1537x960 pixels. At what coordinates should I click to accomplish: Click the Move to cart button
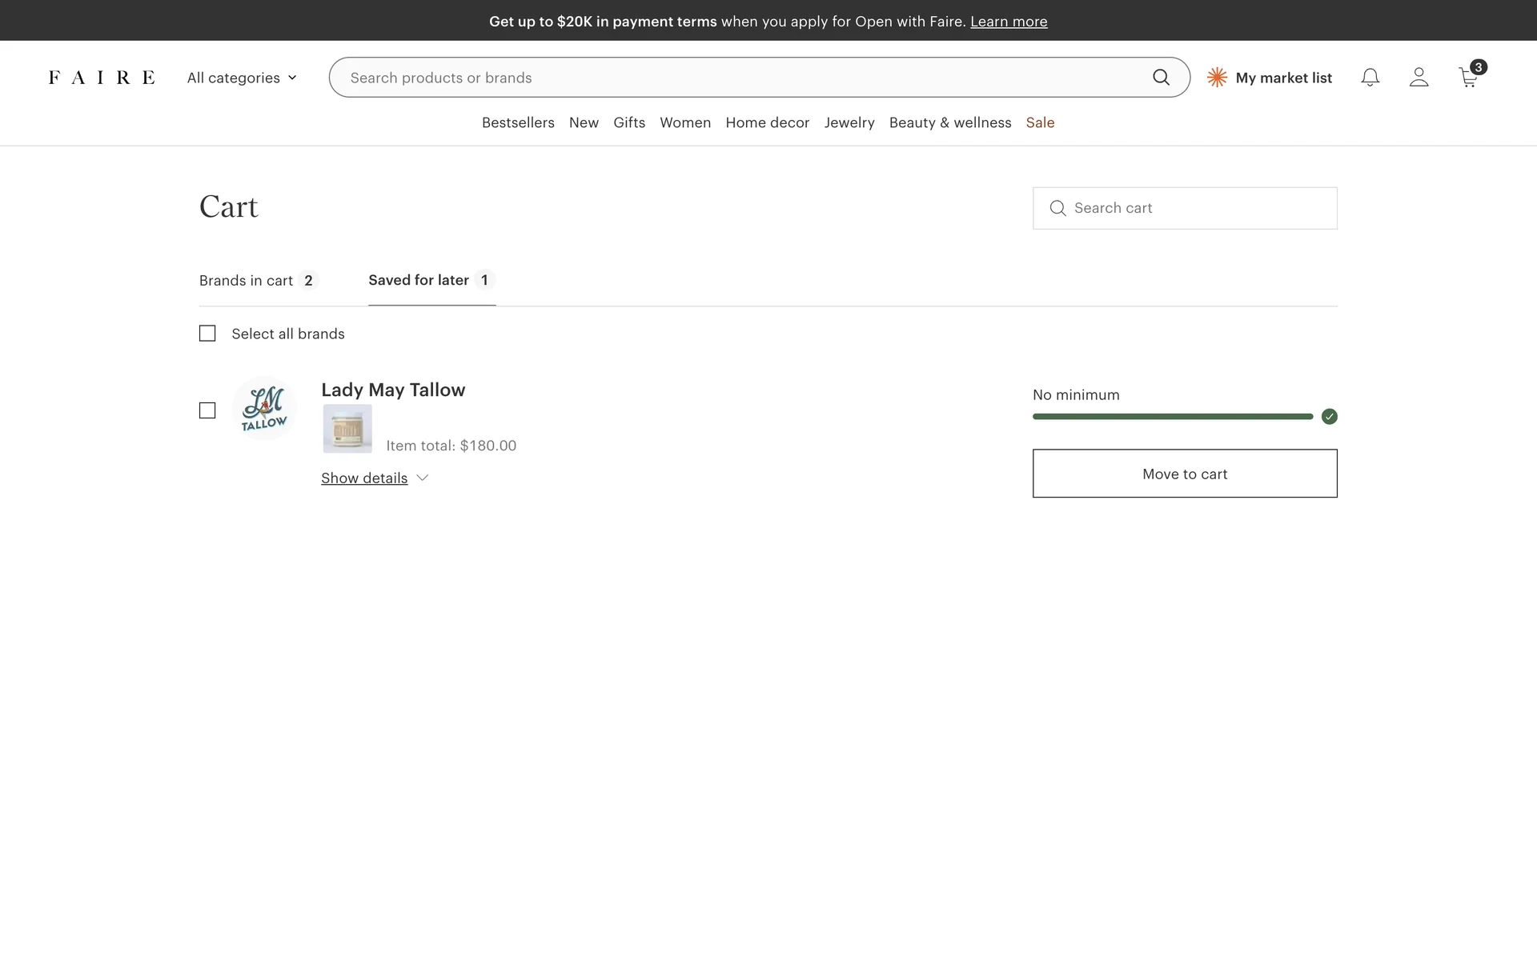coord(1184,474)
